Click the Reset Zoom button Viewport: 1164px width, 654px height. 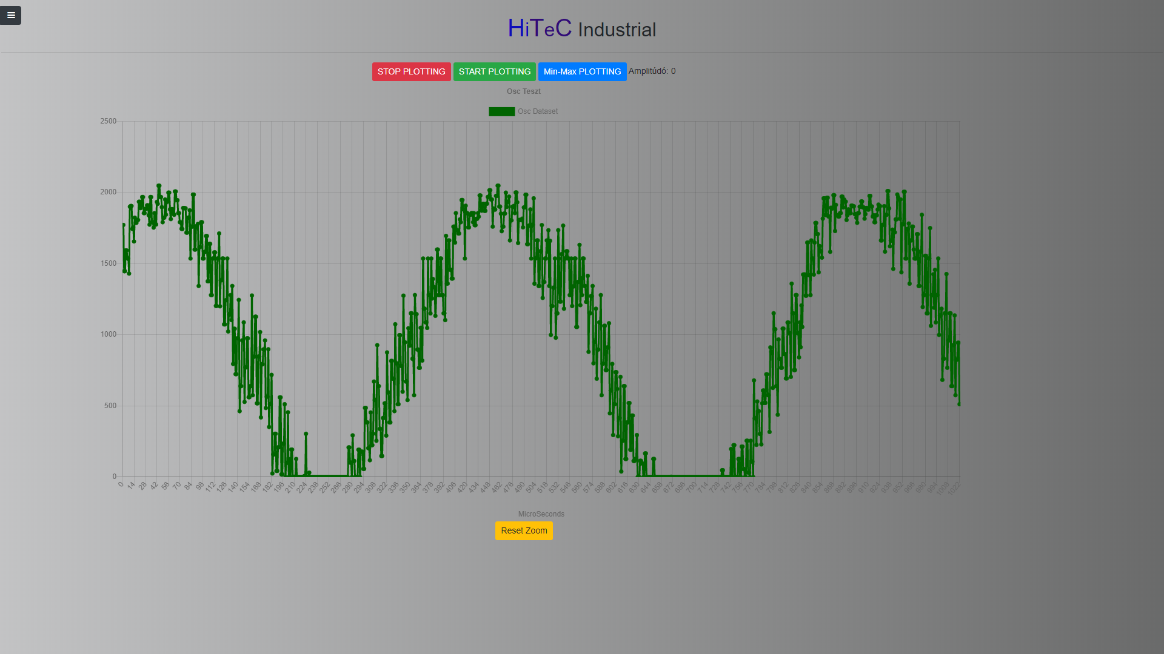[x=524, y=530]
